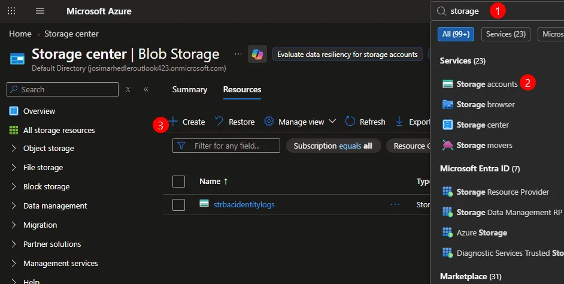Image resolution: width=564 pixels, height=284 pixels.
Task: Click the Overview icon in sidebar
Action: coord(14,111)
